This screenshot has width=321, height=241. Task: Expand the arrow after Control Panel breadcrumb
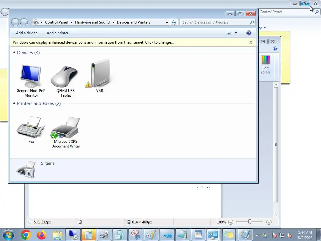[71, 22]
